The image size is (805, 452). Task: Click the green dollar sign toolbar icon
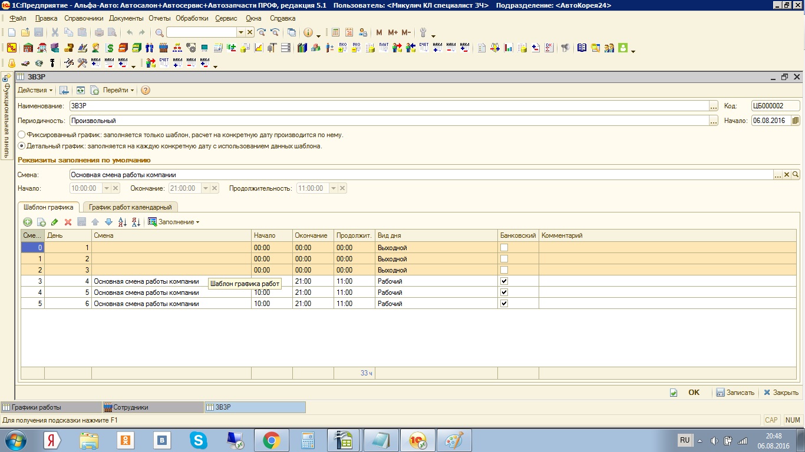click(110, 48)
